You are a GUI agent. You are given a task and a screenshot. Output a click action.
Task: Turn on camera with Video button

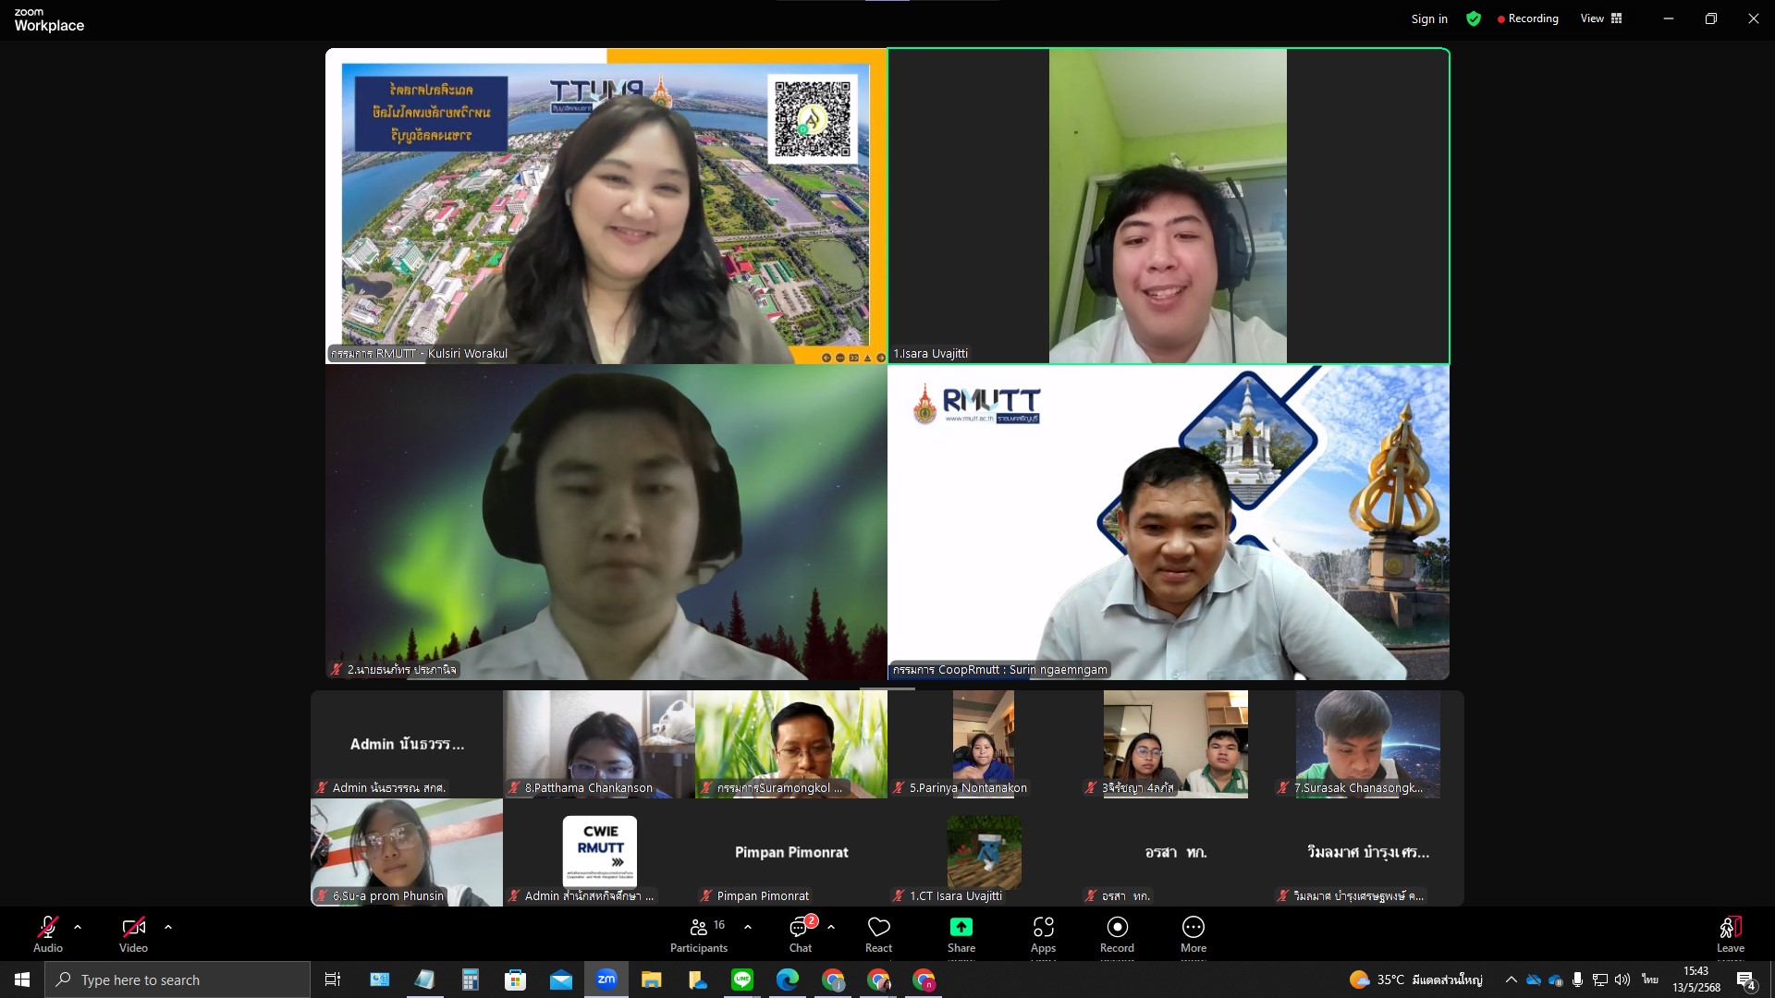tap(133, 934)
